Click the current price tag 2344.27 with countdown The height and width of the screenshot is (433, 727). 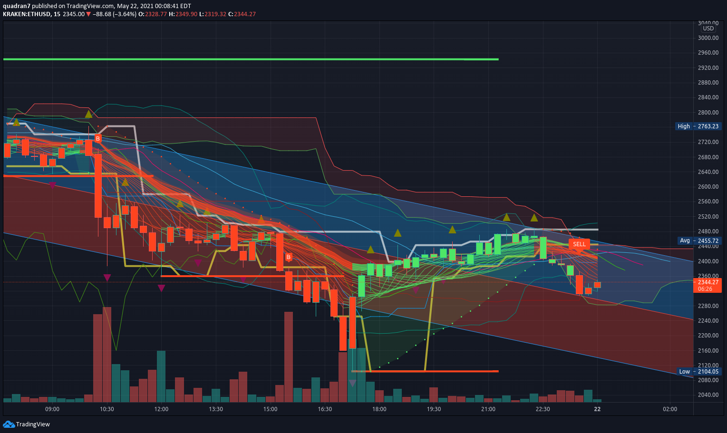(x=708, y=285)
